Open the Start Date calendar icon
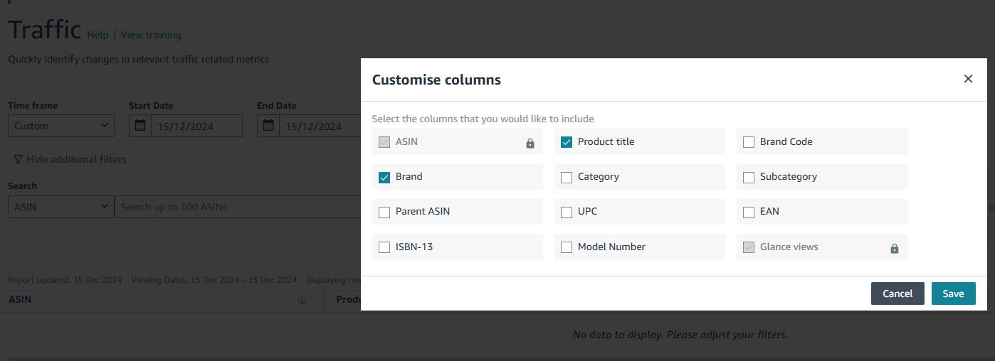 pyautogui.click(x=140, y=126)
